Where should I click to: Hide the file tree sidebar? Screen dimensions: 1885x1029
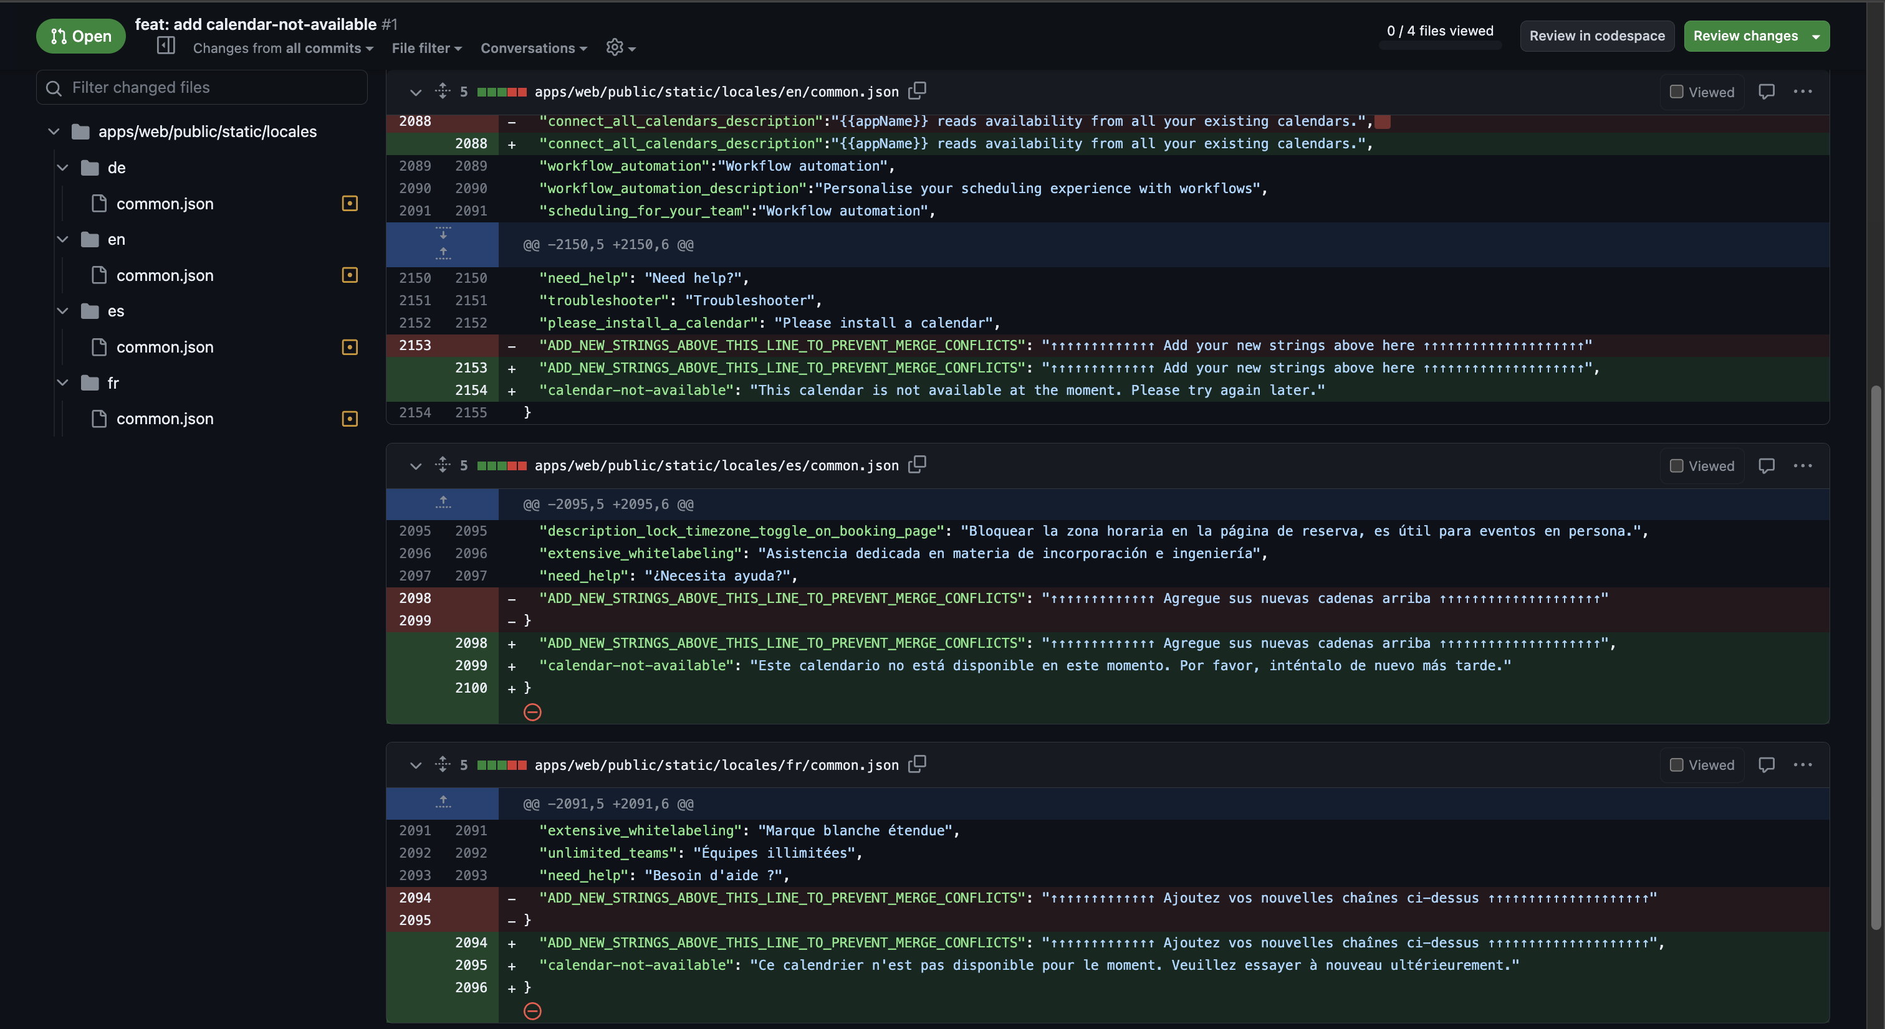pyautogui.click(x=165, y=45)
